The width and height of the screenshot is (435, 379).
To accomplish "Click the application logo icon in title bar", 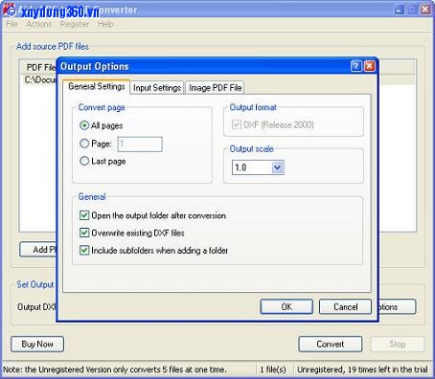I will pos(10,10).
